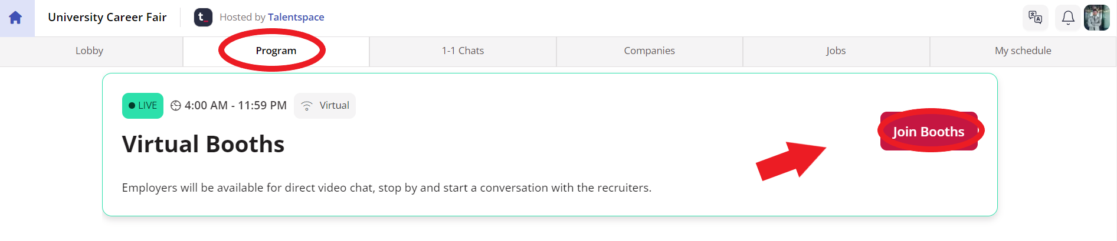This screenshot has width=1117, height=241.
Task: Click the clock icon beside session time
Action: coord(176,106)
